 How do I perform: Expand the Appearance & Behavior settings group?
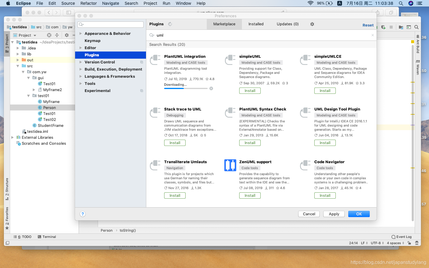click(80, 33)
